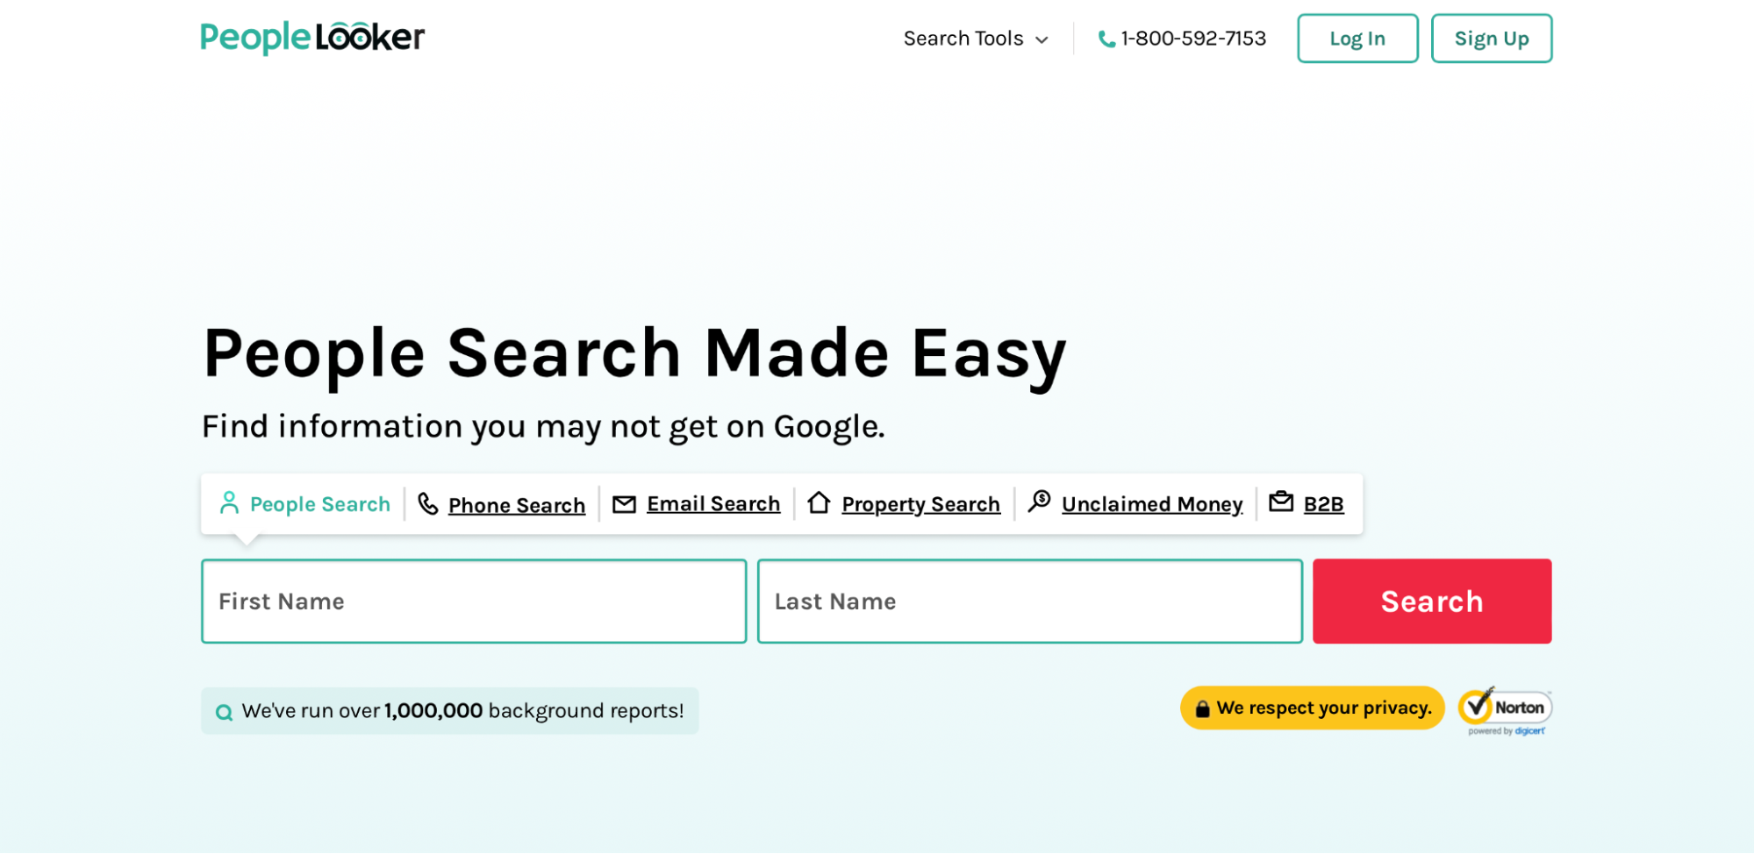Open the Email Search tab

pos(697,504)
